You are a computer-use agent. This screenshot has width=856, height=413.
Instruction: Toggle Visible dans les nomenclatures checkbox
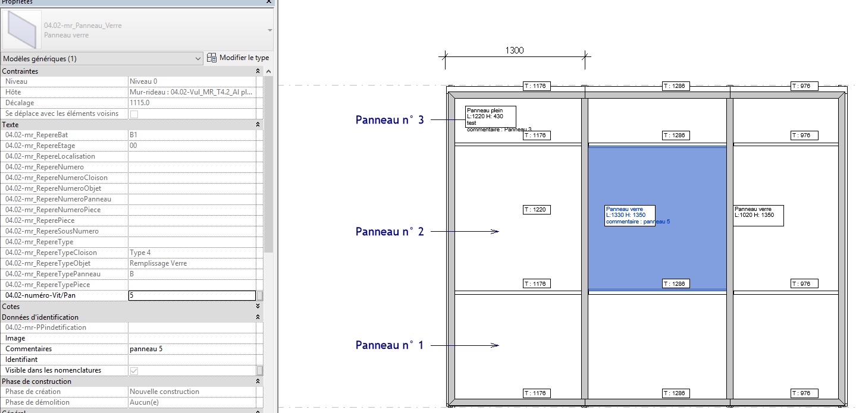point(134,370)
